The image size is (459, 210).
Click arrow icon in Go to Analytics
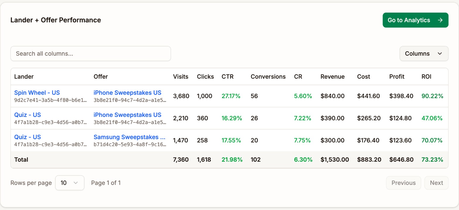pos(440,20)
